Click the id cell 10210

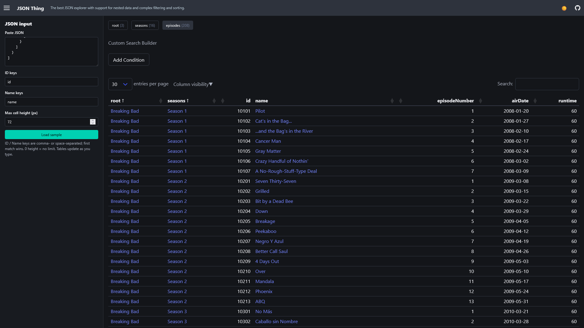pos(244,272)
